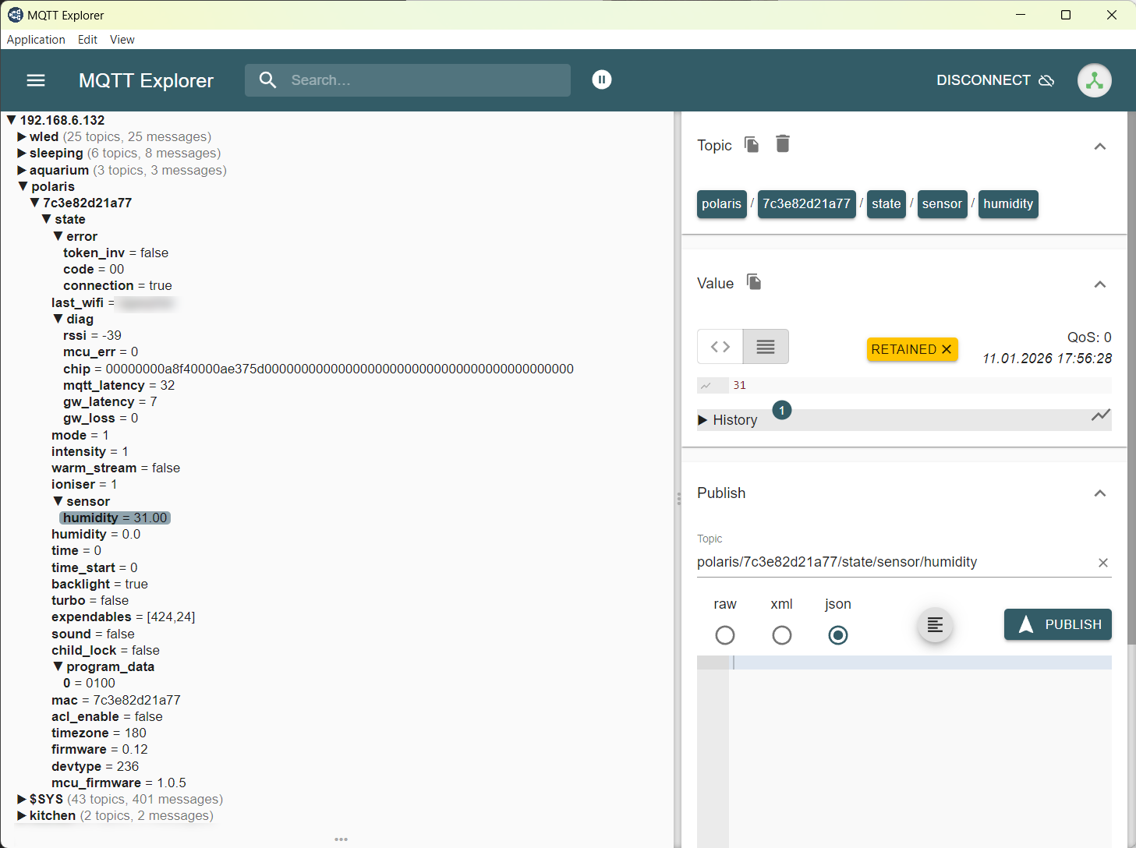Screen dimensions: 1136x848
Task: Delete the selected topic with the trash icon
Action: click(783, 144)
